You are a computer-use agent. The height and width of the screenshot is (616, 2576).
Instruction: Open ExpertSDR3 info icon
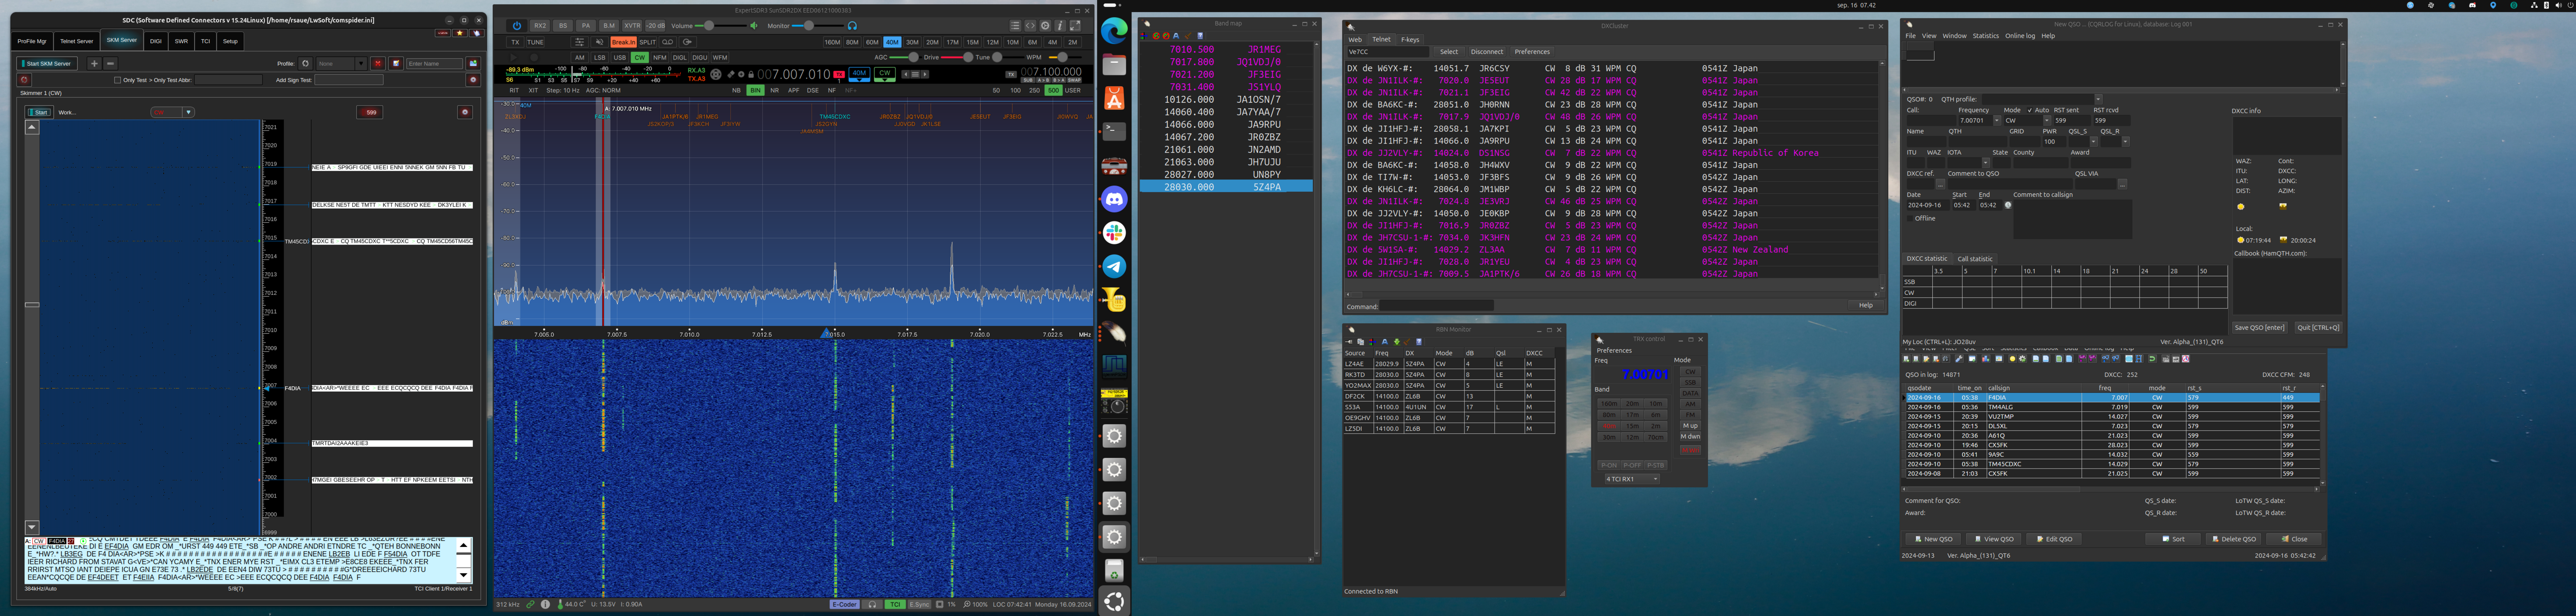pos(1060,26)
